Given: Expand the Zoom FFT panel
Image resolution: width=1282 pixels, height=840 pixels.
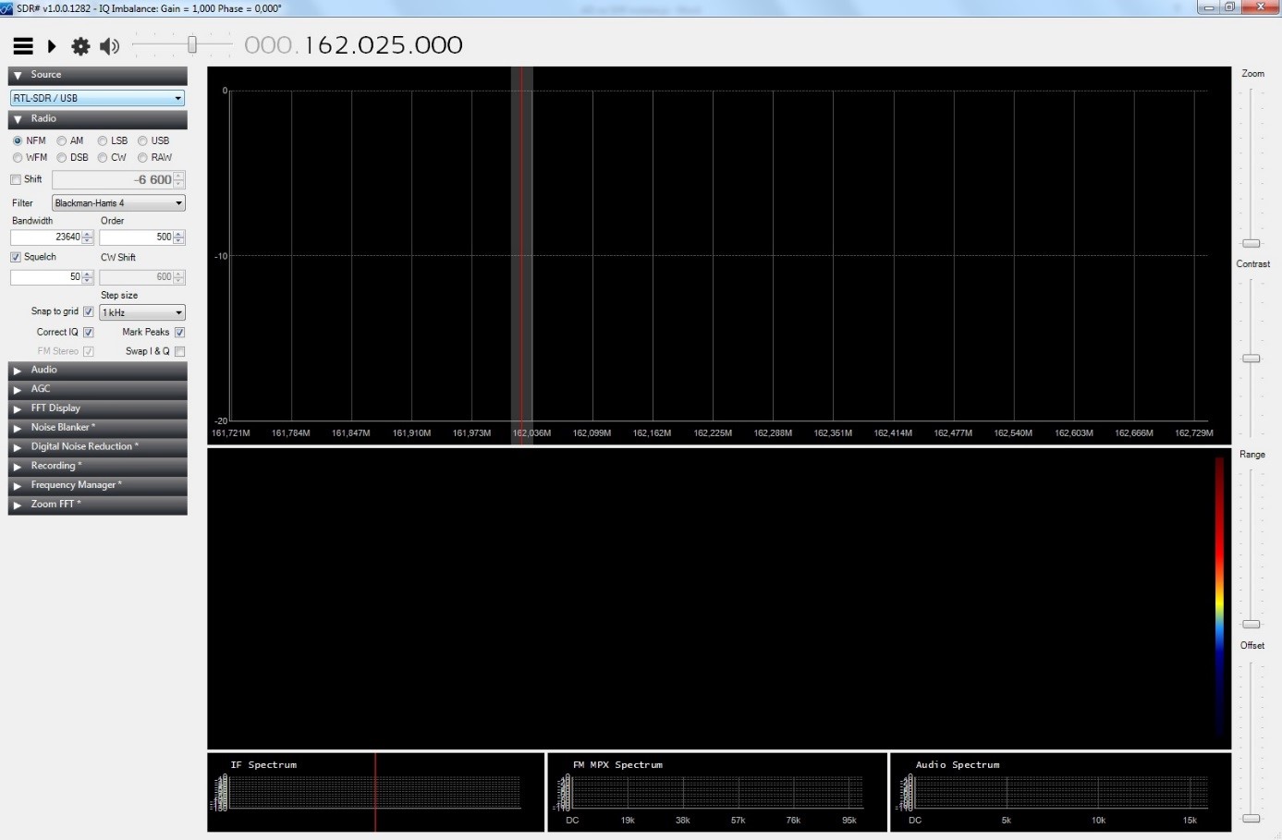Looking at the screenshot, I should click(x=18, y=505).
